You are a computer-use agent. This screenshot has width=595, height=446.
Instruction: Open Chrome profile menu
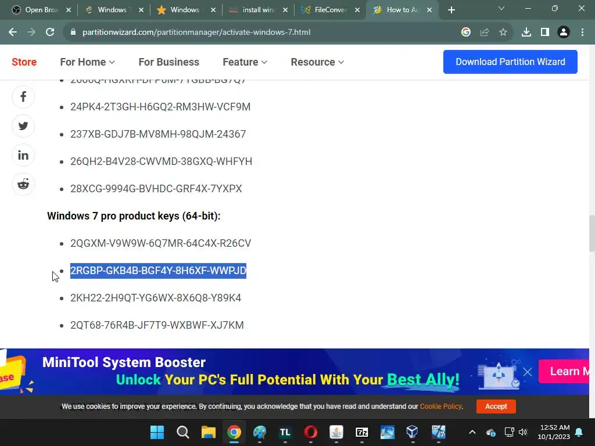564,33
